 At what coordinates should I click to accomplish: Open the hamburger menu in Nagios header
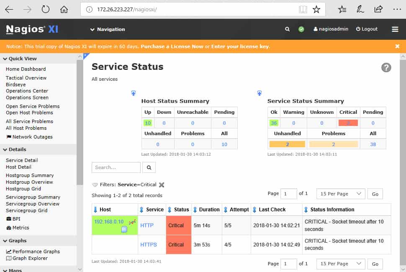(395, 29)
